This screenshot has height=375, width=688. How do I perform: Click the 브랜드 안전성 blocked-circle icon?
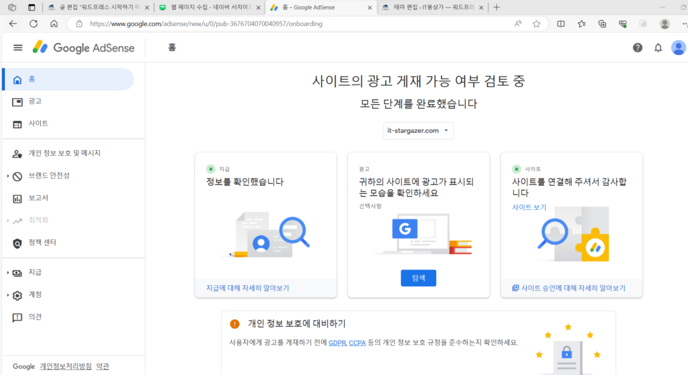pos(17,176)
